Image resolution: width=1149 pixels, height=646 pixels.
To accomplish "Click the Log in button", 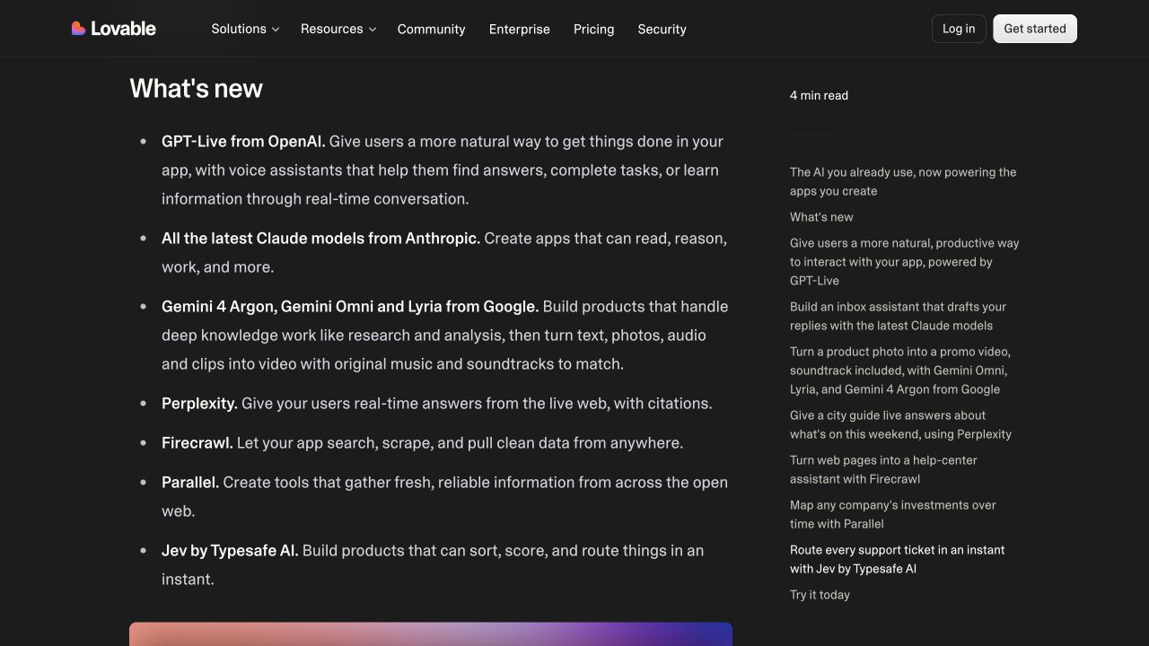I will click(959, 29).
